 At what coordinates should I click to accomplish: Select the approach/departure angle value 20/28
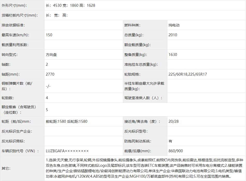click(174, 121)
